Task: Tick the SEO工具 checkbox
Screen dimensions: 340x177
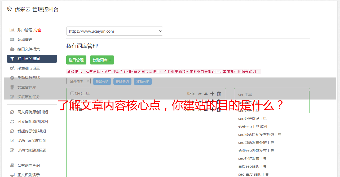Action: (x=72, y=93)
